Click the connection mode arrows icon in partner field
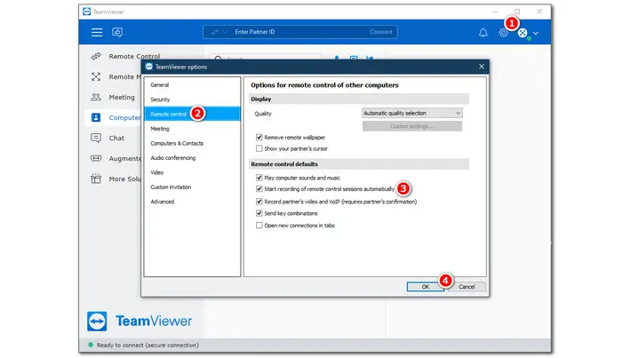The width and height of the screenshot is (622, 358). 215,32
